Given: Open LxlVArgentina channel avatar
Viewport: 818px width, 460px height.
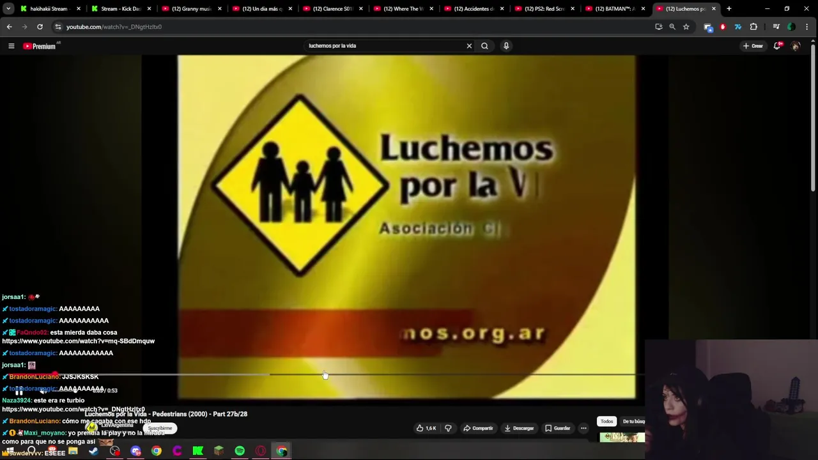Looking at the screenshot, I should tap(92, 427).
